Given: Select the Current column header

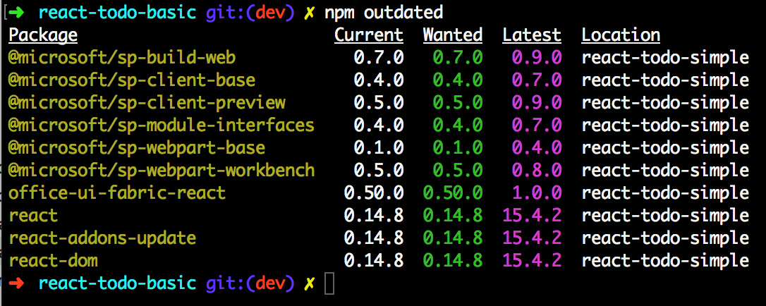Looking at the screenshot, I should click(x=369, y=35).
